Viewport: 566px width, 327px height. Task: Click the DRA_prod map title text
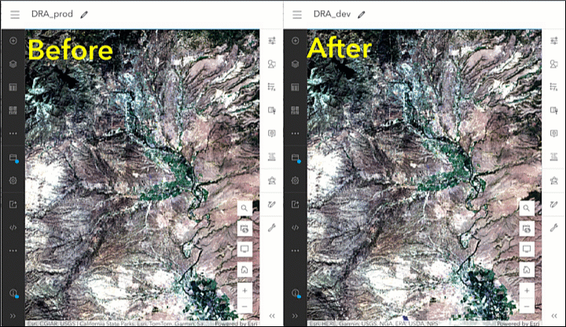pyautogui.click(x=52, y=14)
